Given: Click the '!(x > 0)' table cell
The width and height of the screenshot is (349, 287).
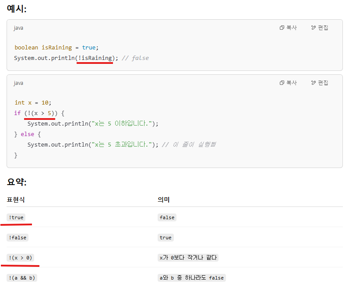Looking at the screenshot, I should (x=20, y=258).
